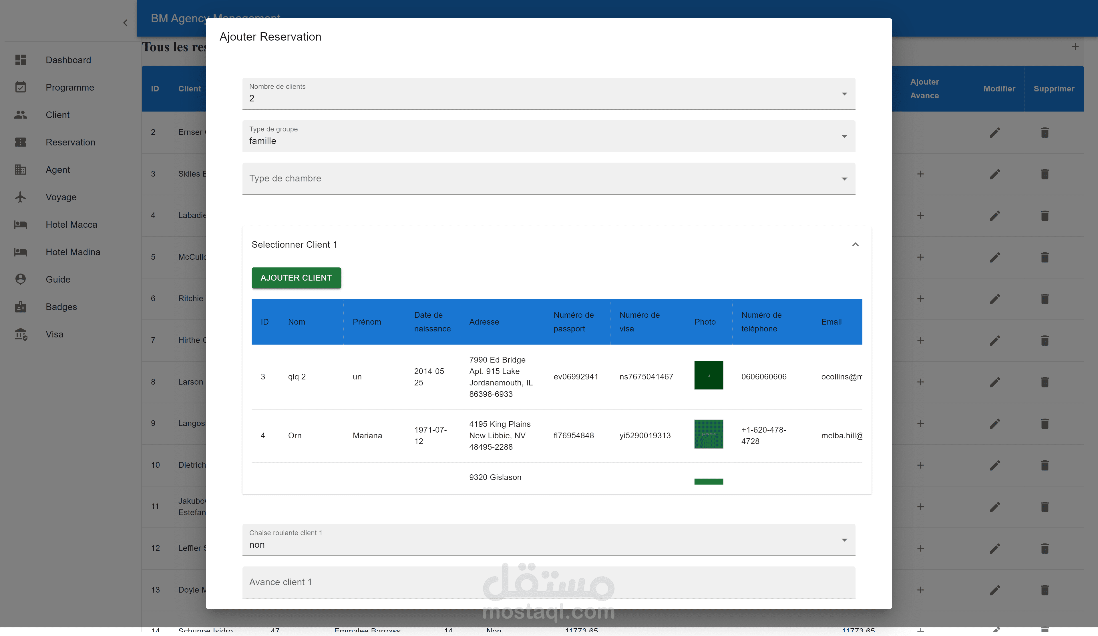Click the Dashboard icon in sidebar
Viewport: 1098px width, 636px height.
(21, 60)
